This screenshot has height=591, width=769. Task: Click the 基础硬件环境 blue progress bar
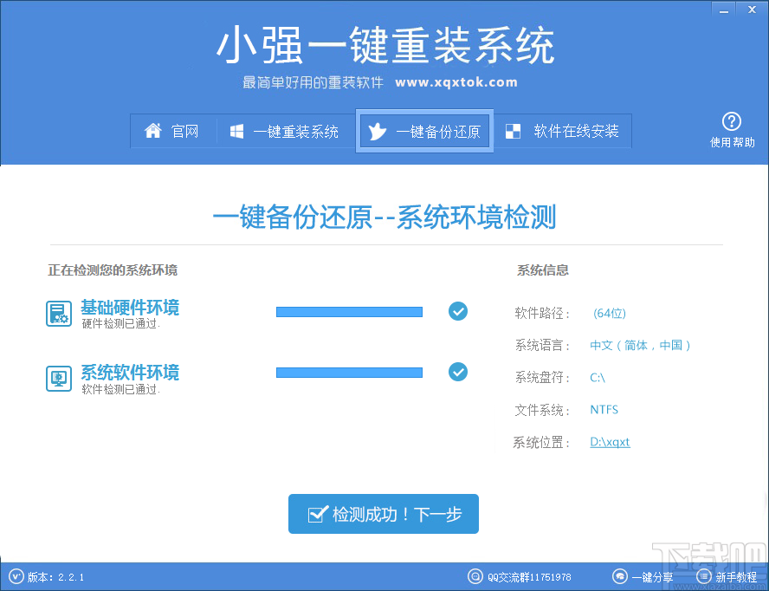coord(348,311)
